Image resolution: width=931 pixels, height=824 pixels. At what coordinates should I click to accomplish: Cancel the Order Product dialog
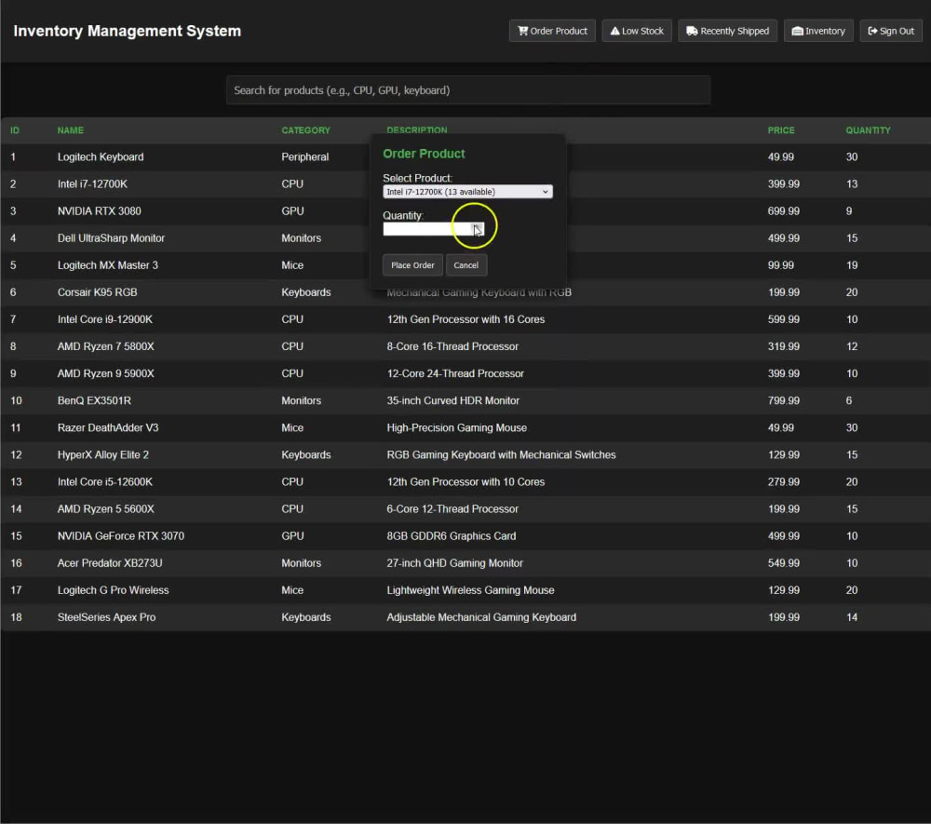pyautogui.click(x=466, y=265)
